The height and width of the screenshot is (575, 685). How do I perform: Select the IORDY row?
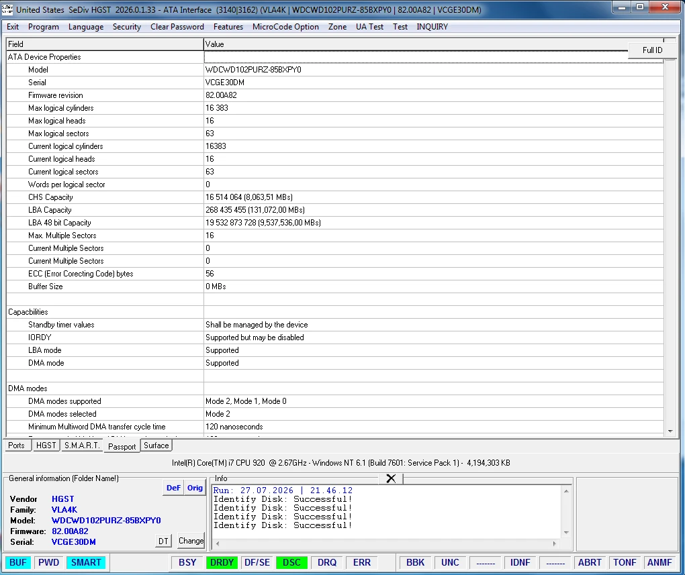(335, 337)
